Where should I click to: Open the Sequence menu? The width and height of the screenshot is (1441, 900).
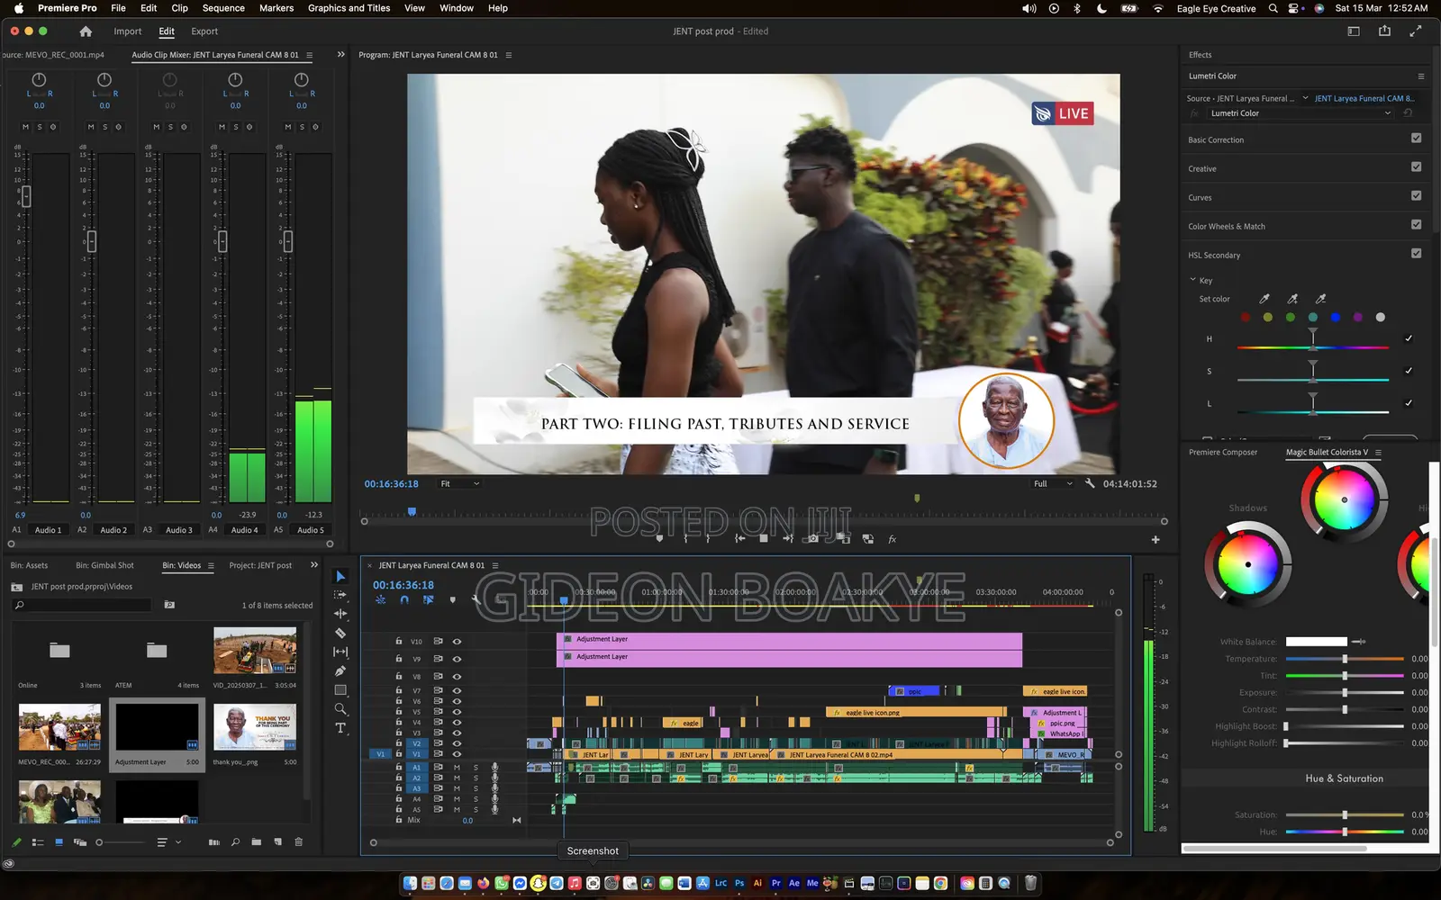coord(223,8)
